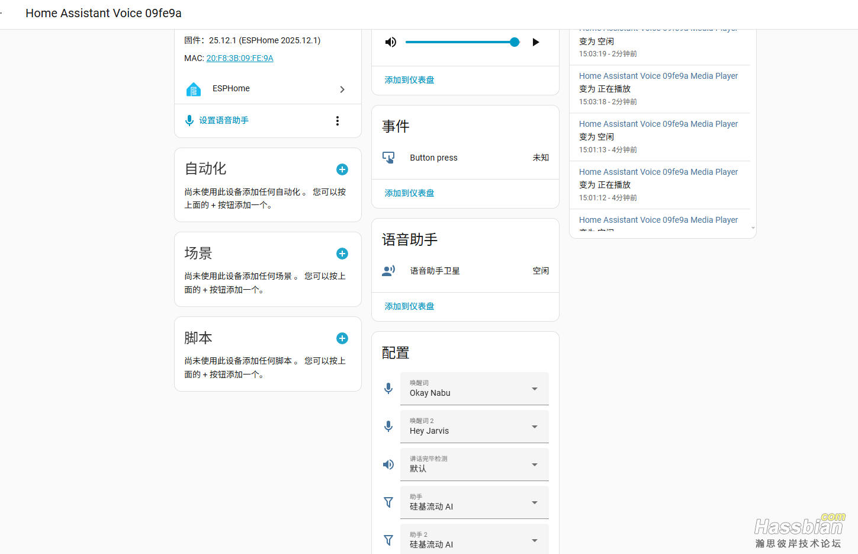The height and width of the screenshot is (554, 858).
Task: Open the 唤醒词 Okay Nabu dropdown
Action: tap(474, 389)
